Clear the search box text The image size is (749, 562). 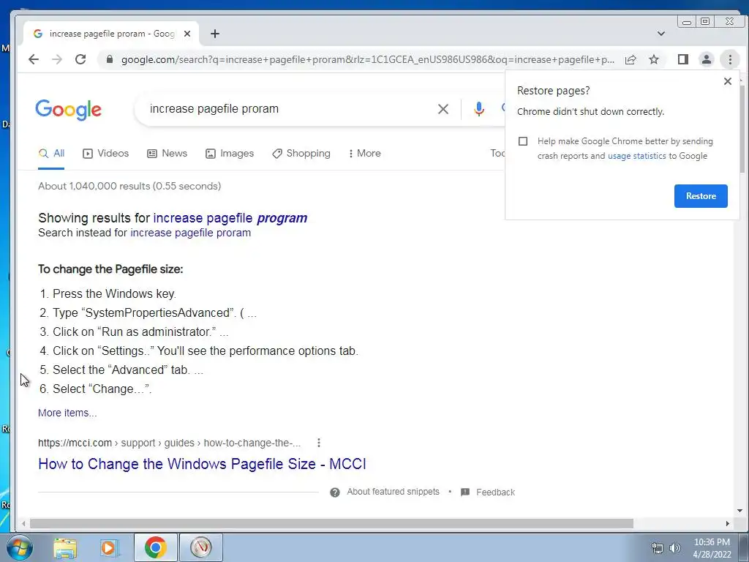[x=443, y=109]
